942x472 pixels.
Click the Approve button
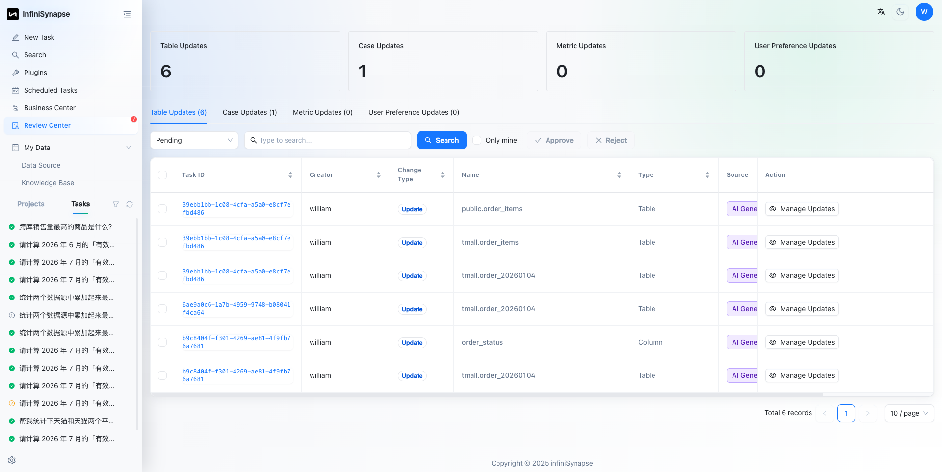[x=554, y=140]
